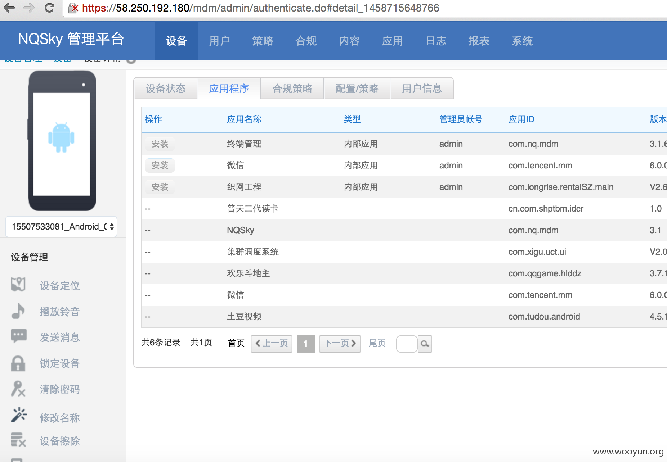Click the cn.com.shptbm.idcr app ID
667x462 pixels.
click(546, 209)
